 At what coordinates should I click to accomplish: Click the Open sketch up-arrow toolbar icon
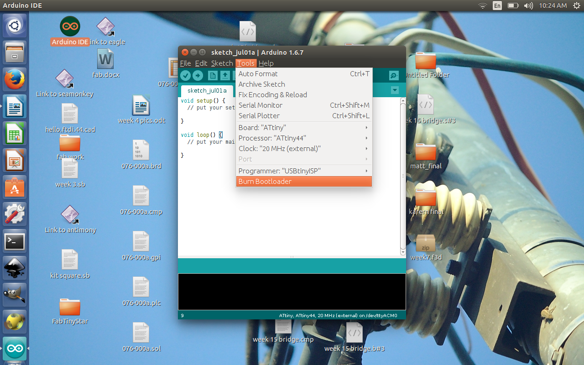coord(225,76)
